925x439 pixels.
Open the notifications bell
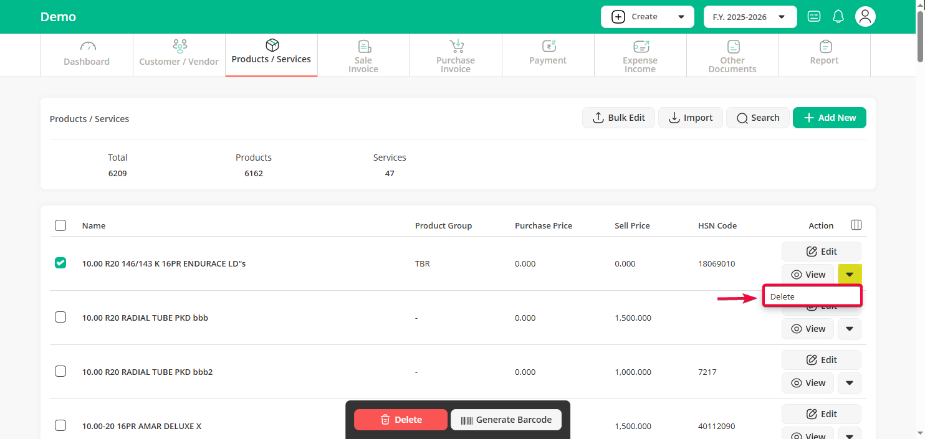[838, 17]
